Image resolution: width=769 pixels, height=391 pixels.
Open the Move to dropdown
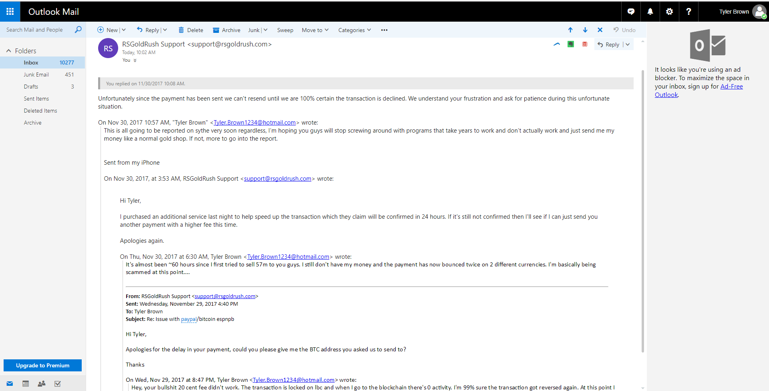(315, 30)
